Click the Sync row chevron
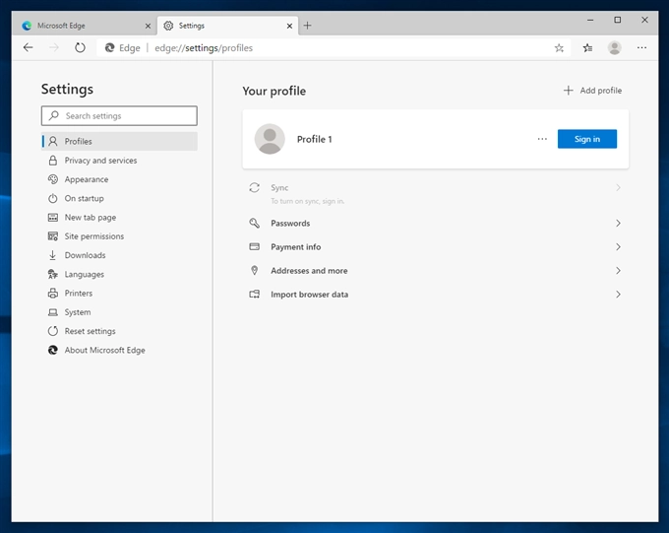Viewport: 669px width, 533px height. [x=618, y=187]
